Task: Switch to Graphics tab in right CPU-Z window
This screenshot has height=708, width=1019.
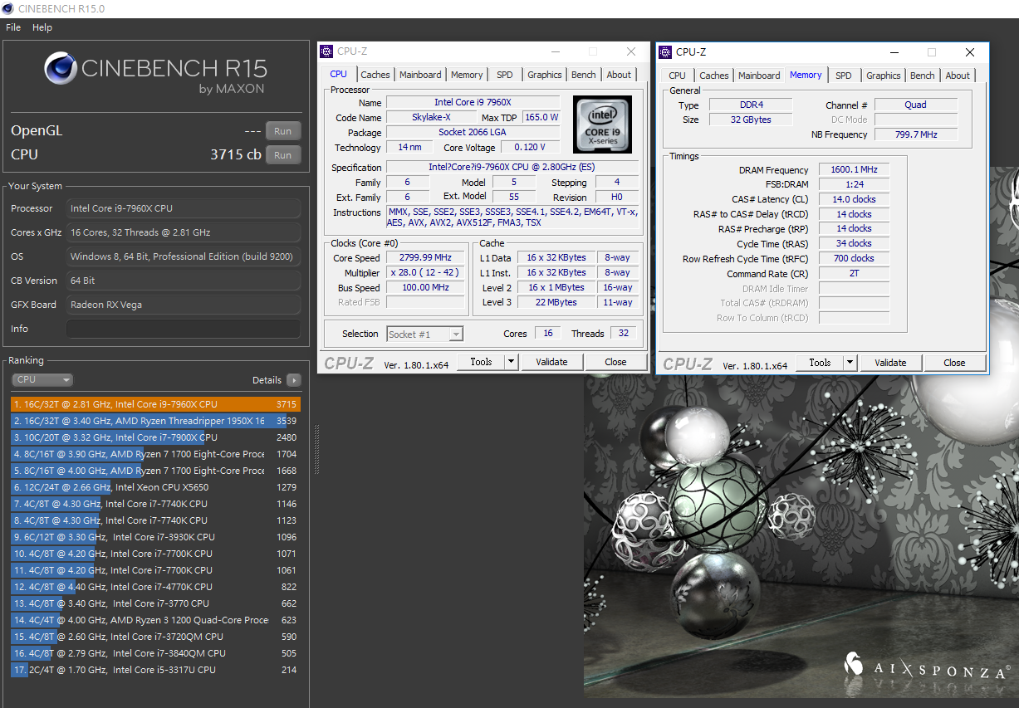Action: click(x=884, y=76)
